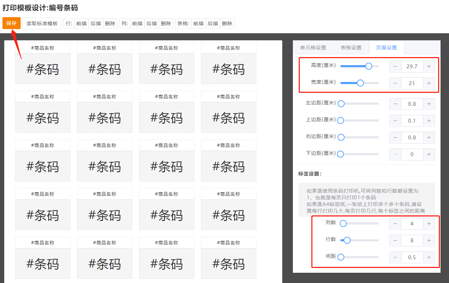This screenshot has width=449, height=283.
Task: Insert row before using 行 前插
Action: tap(81, 23)
